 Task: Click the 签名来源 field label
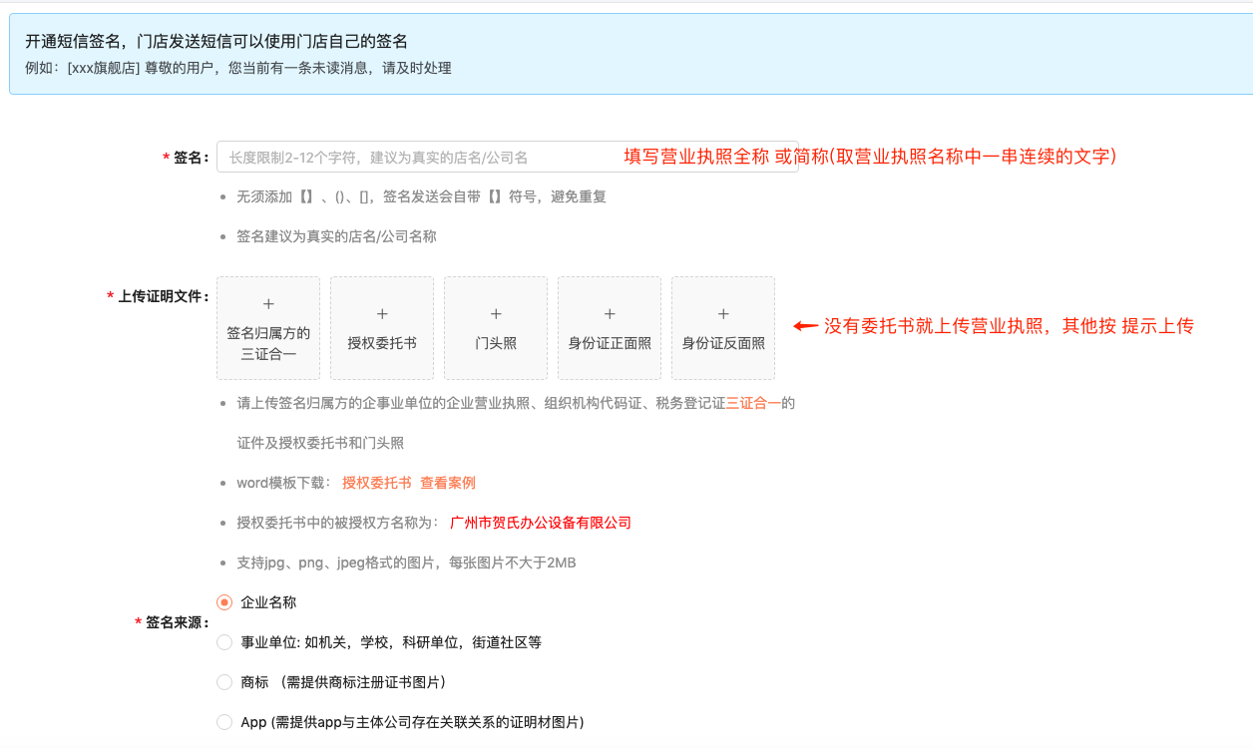coord(177,622)
